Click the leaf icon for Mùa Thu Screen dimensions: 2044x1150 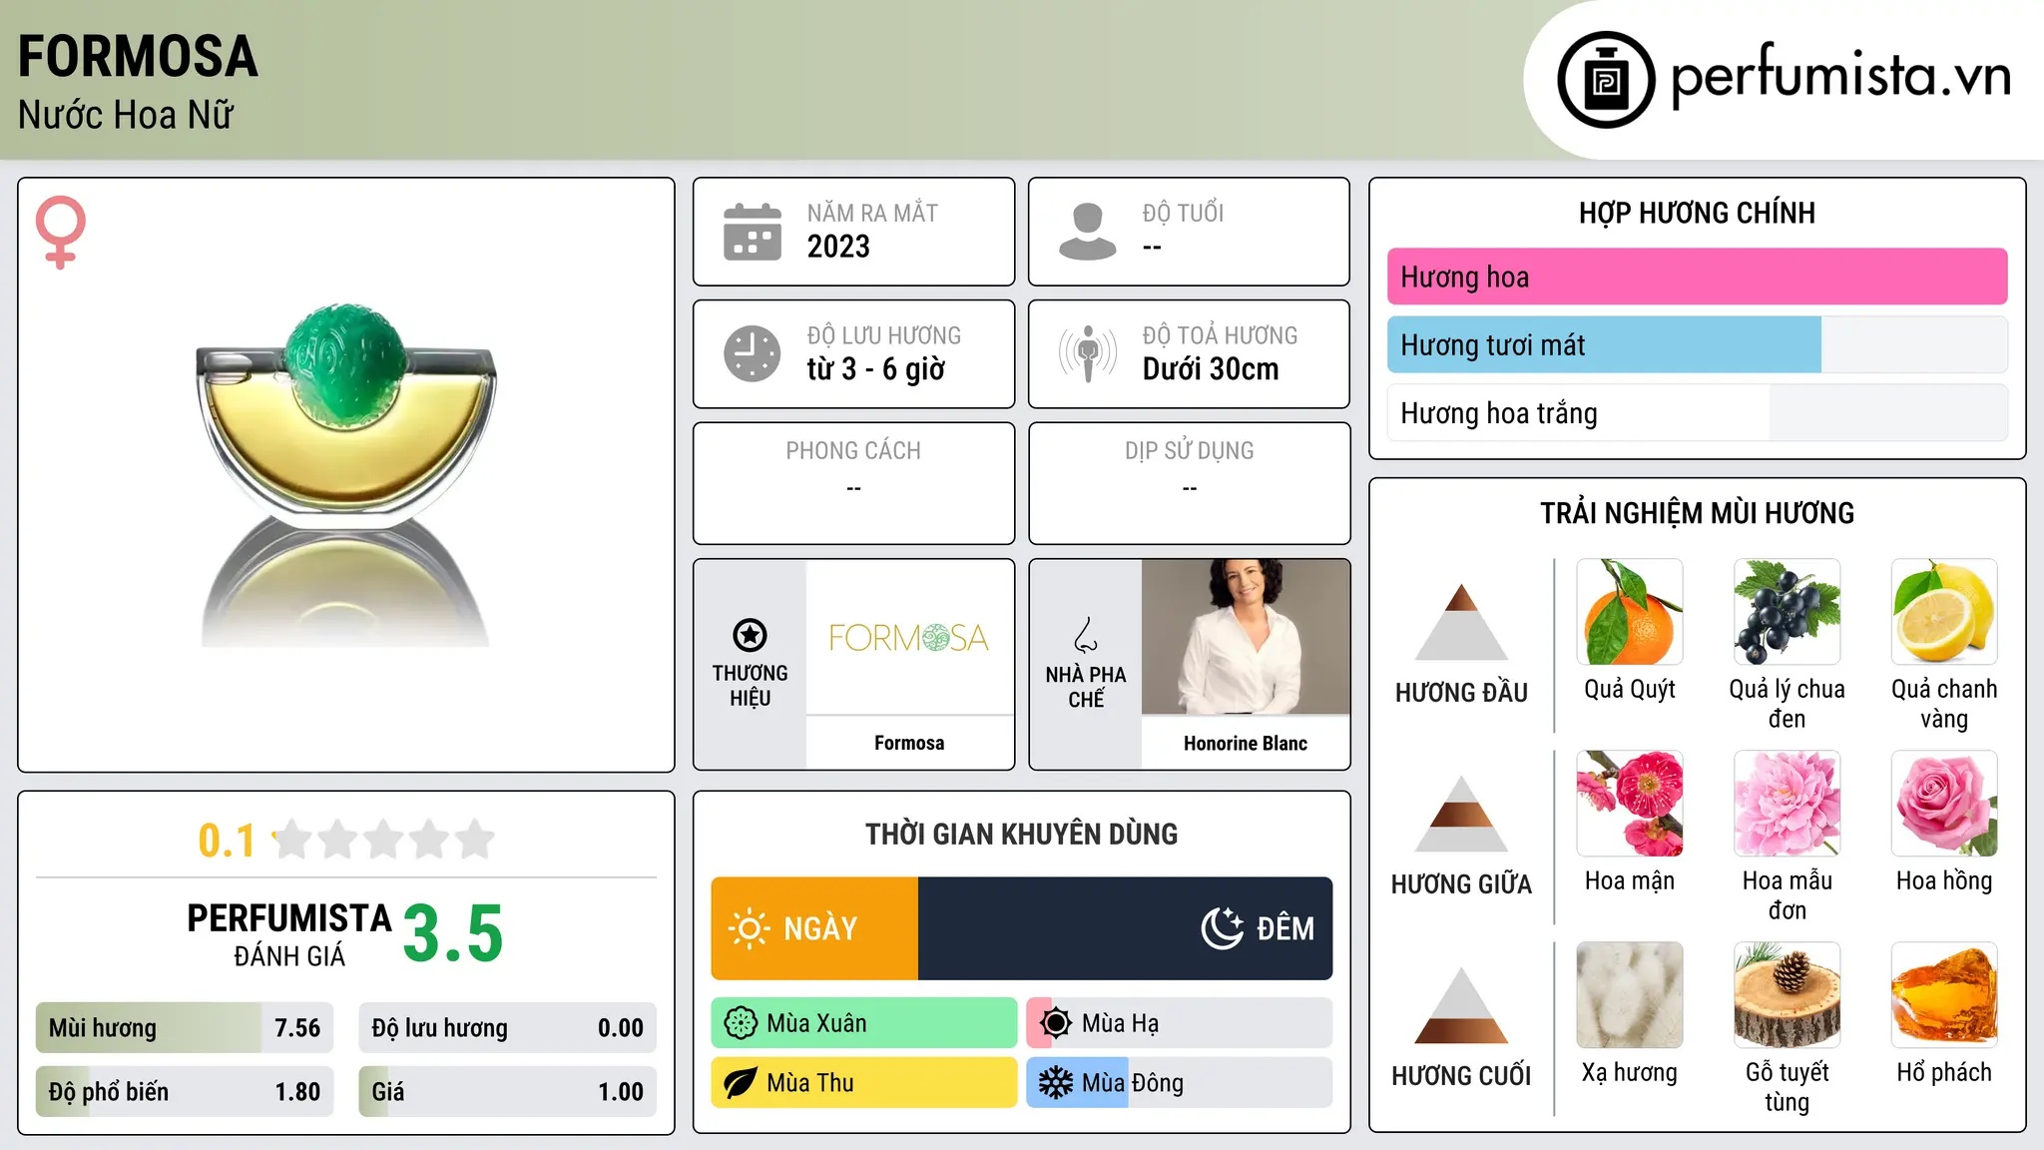pyautogui.click(x=741, y=1083)
